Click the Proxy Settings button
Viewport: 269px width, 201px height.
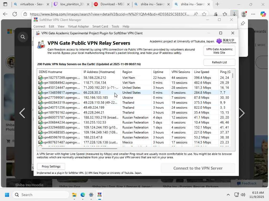[x=51, y=166]
